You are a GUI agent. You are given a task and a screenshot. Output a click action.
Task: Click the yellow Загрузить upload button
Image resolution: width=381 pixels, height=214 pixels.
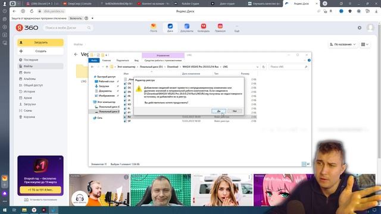pos(40,42)
